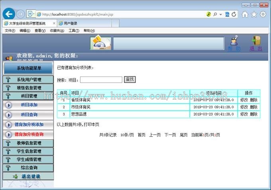Click the browser forward arrow button
This screenshot has height=190, width=271.
click(20, 14)
